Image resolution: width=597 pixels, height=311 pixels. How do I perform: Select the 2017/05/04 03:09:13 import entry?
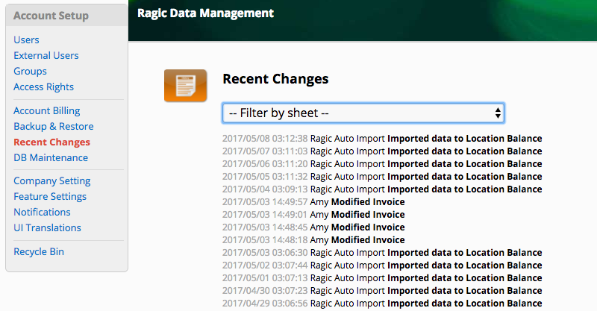click(x=382, y=189)
